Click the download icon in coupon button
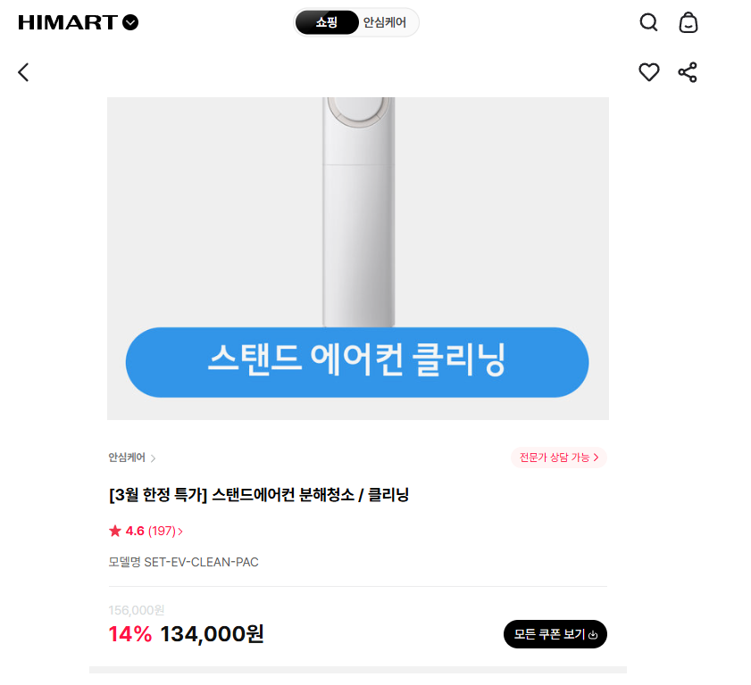Image resolution: width=751 pixels, height=685 pixels. (593, 635)
